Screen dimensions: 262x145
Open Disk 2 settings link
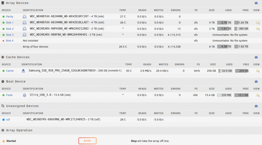point(10,29)
